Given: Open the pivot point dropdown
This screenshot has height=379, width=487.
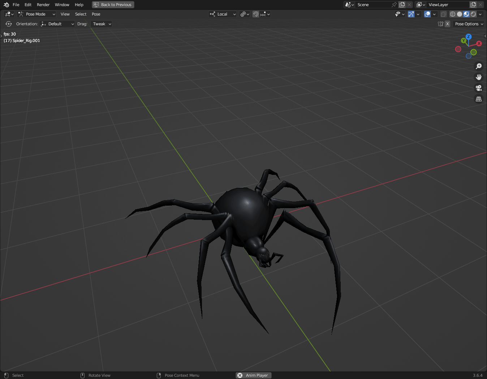Looking at the screenshot, I should click(x=245, y=14).
